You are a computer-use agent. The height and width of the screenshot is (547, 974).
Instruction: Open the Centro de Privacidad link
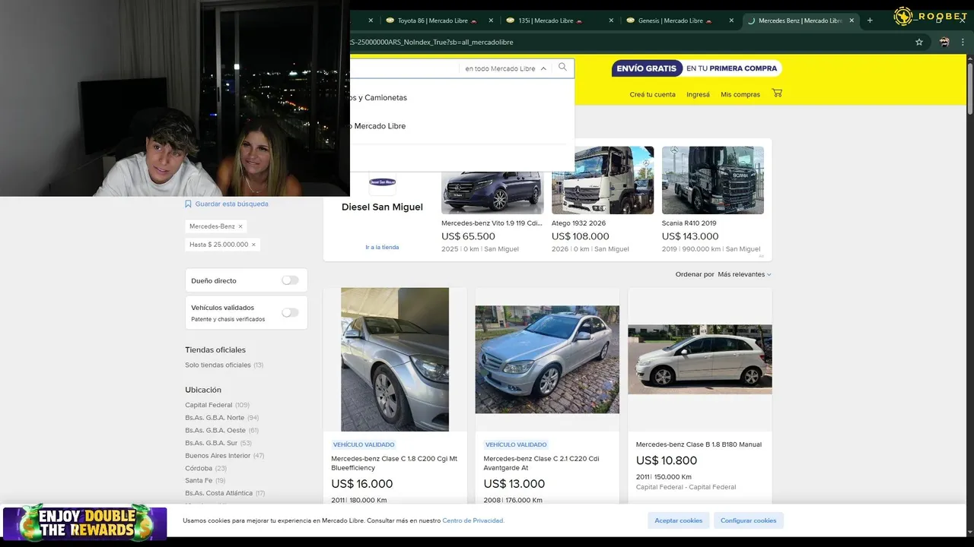[x=473, y=520]
